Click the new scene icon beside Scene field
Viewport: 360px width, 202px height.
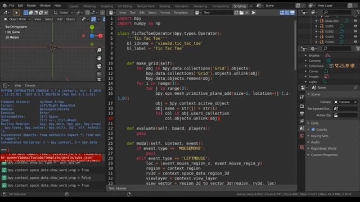coord(298,6)
